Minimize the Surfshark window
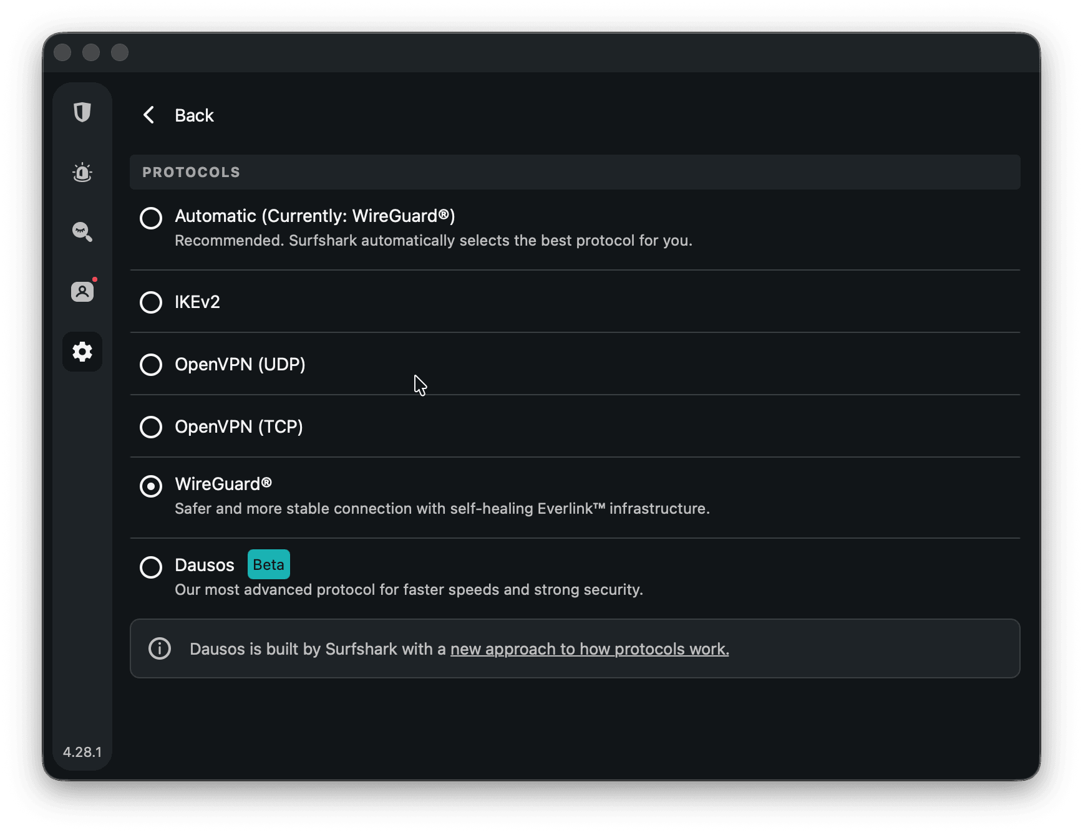 [91, 52]
